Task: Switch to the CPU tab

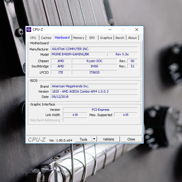Action: click(33, 38)
